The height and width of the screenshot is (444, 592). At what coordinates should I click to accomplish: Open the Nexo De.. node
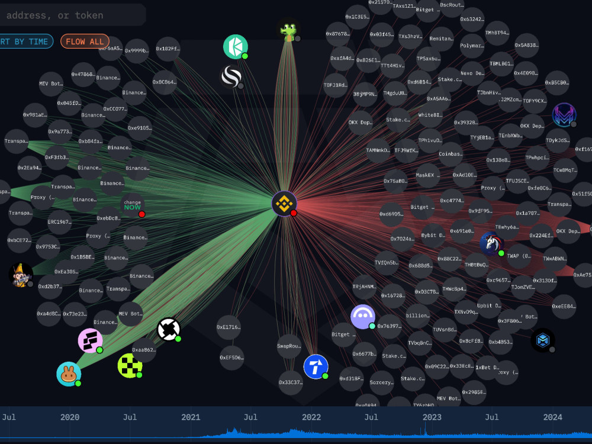[472, 73]
